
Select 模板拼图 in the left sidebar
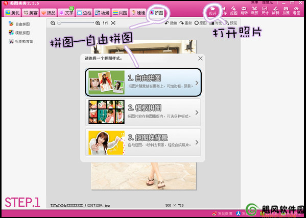19,33
